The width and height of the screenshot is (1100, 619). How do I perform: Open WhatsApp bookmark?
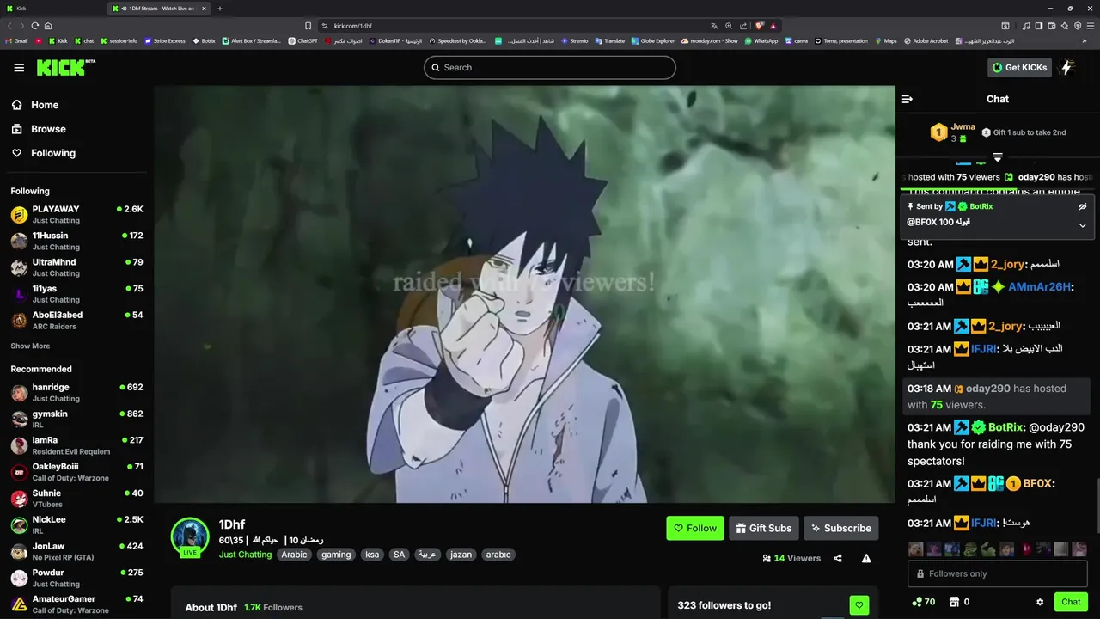[761, 40]
